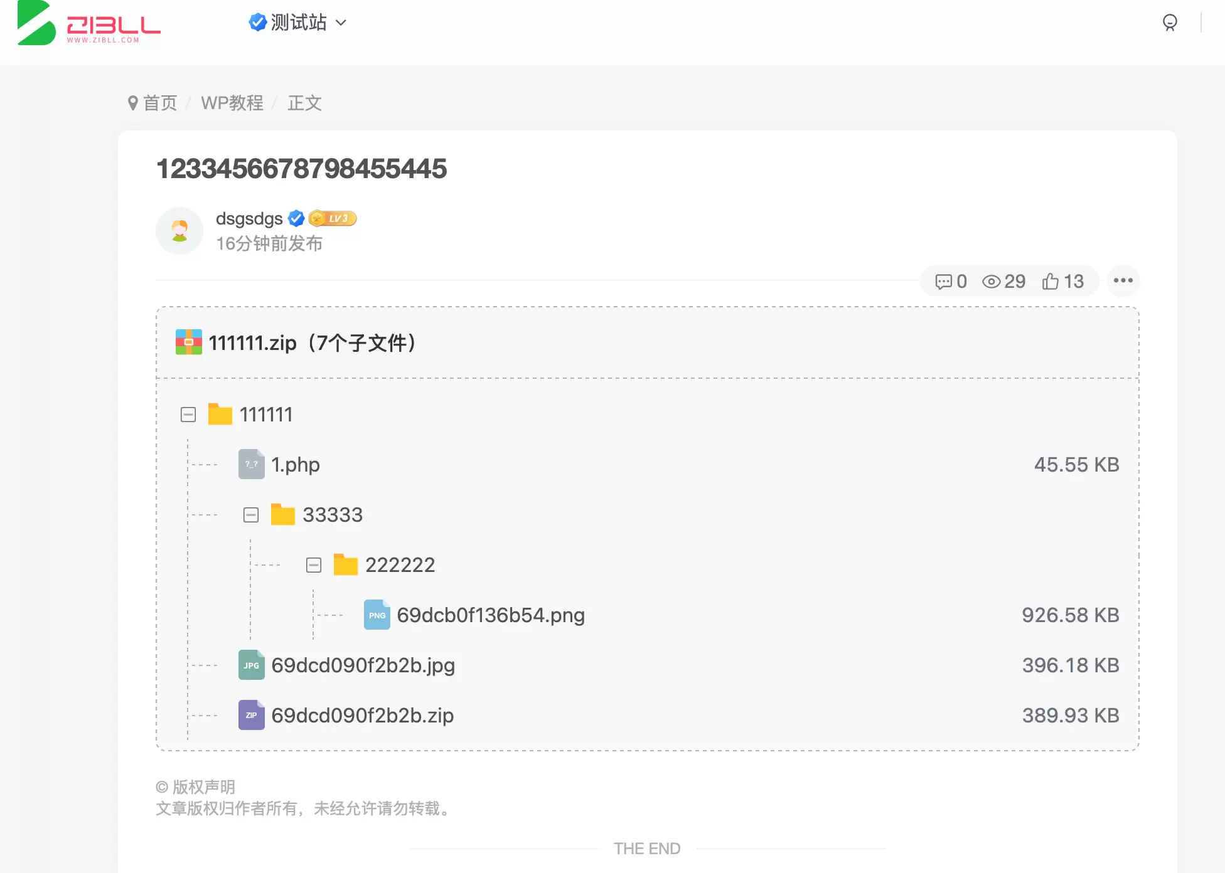Viewport: 1225px width, 873px height.
Task: Open the three-dot more options menu
Action: point(1123,280)
